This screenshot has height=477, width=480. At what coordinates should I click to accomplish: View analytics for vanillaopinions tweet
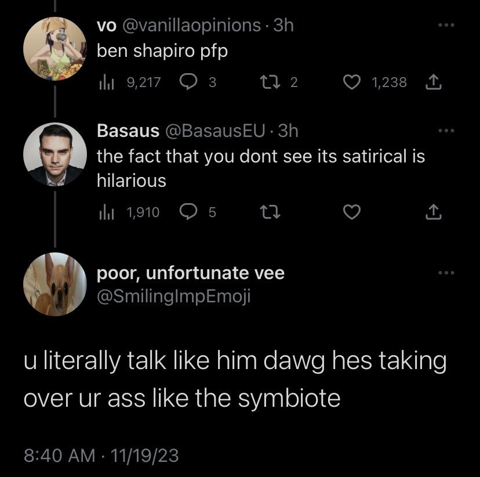coord(104,83)
